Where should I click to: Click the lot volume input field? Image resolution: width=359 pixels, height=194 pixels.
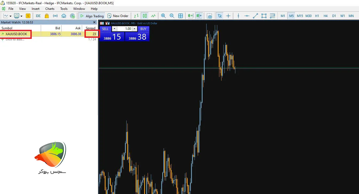click(x=124, y=29)
